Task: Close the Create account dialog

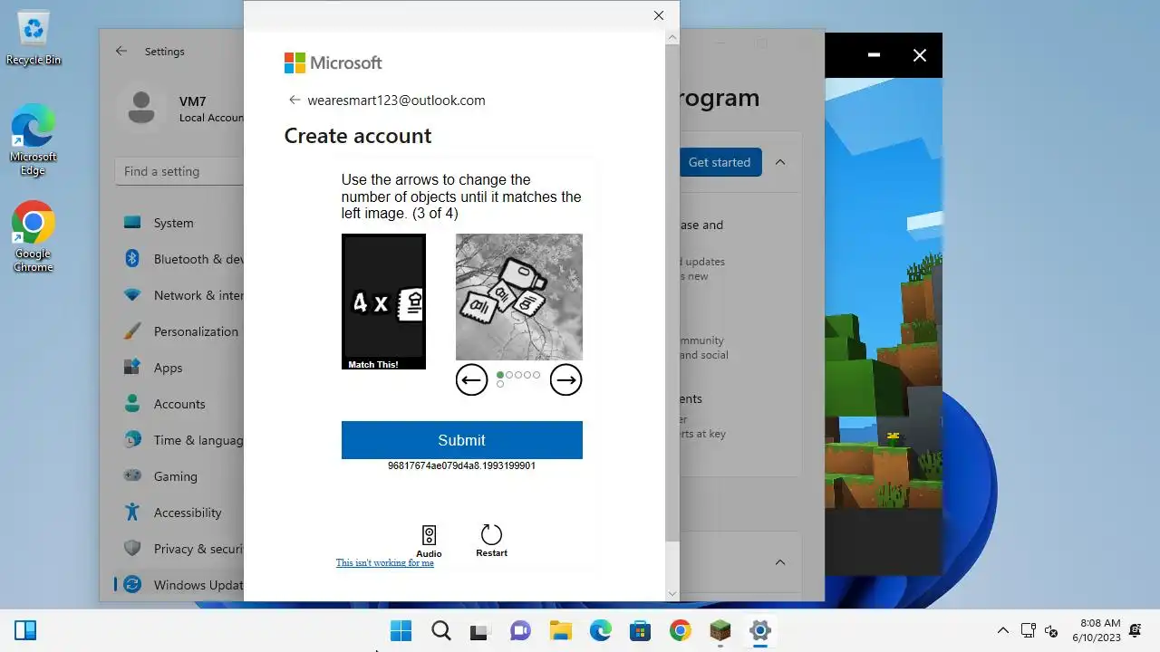Action: click(x=659, y=15)
